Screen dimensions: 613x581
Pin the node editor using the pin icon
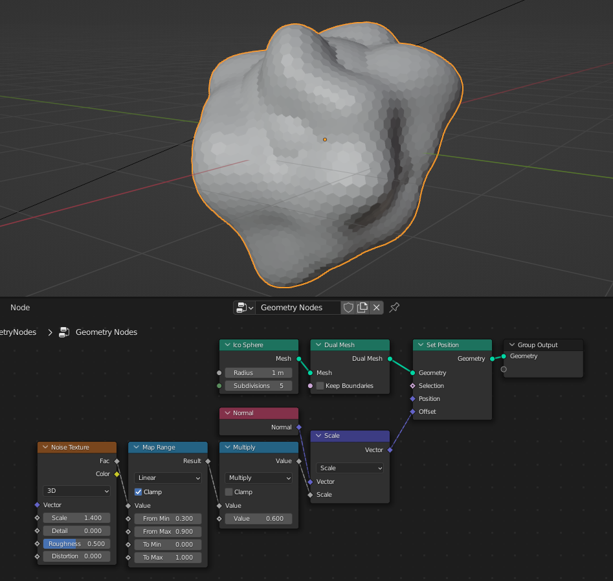point(394,308)
